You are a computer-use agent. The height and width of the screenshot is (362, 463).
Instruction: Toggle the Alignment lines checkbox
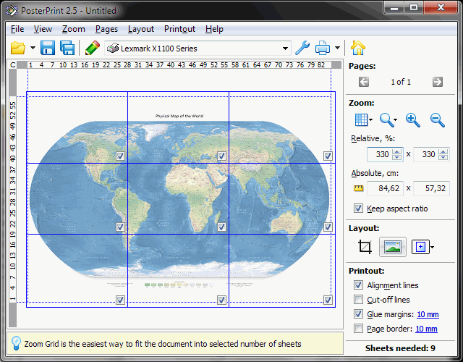click(358, 285)
